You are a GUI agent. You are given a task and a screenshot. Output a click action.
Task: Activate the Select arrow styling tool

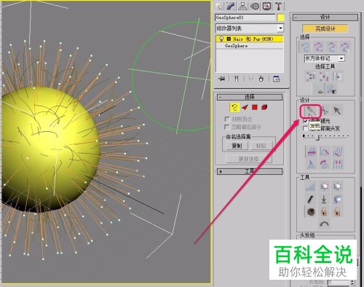tap(337, 111)
